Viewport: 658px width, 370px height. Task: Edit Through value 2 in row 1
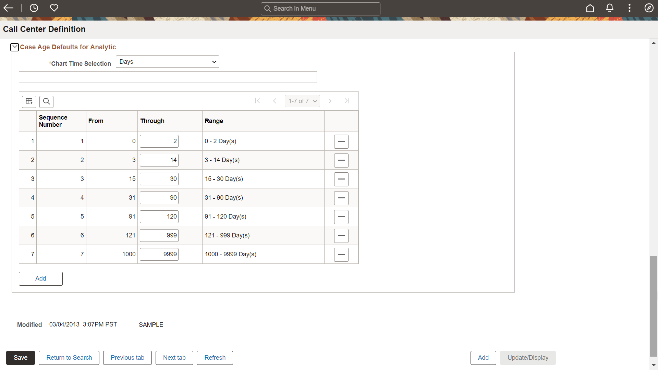[x=159, y=141]
